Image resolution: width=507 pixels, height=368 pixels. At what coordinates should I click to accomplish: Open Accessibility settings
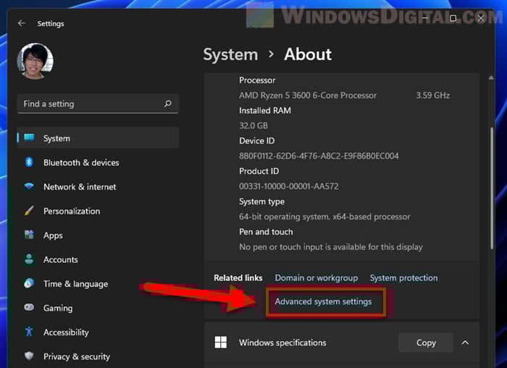click(66, 332)
